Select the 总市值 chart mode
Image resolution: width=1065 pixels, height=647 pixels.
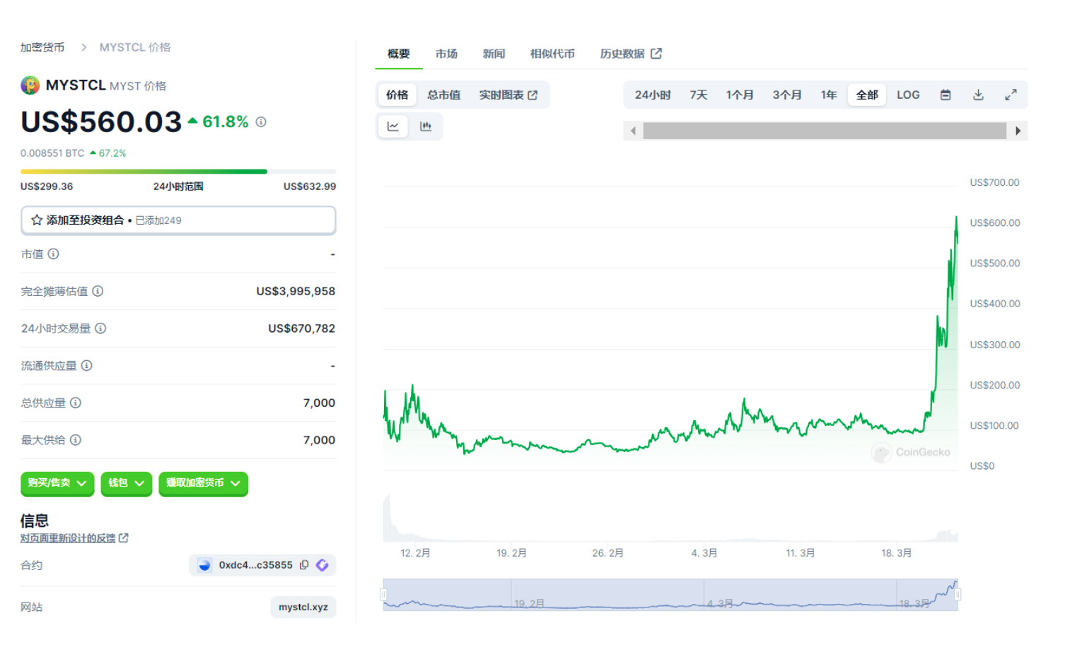point(444,95)
